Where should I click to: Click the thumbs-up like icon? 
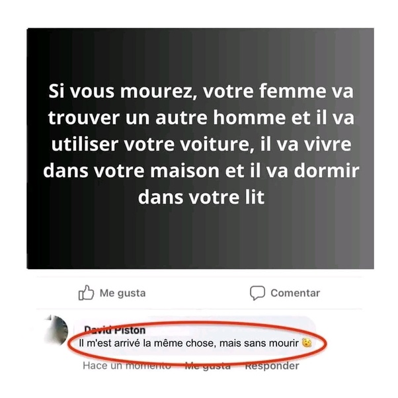coord(86,293)
